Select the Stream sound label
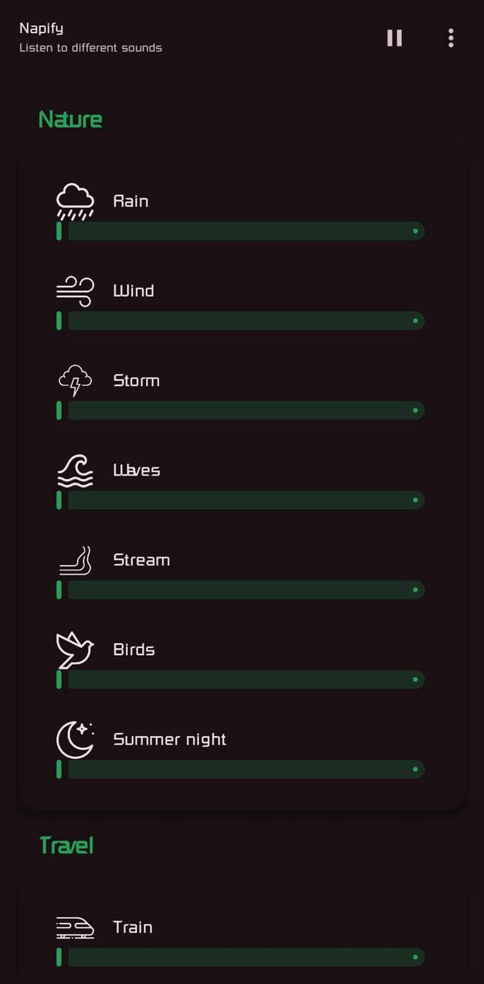The width and height of the screenshot is (484, 984). pyautogui.click(x=141, y=560)
